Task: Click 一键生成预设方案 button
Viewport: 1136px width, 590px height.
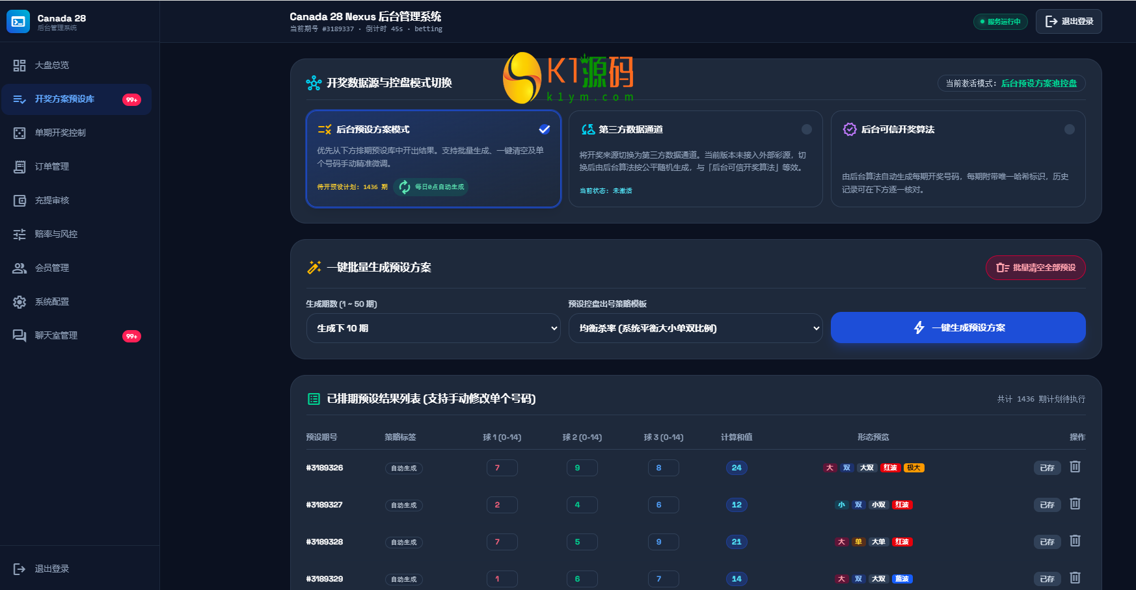Action: pyautogui.click(x=958, y=327)
